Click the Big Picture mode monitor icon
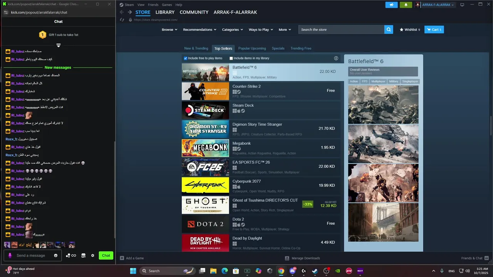This screenshot has height=277, width=493. (462, 5)
